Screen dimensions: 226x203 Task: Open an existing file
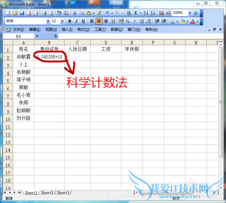coord(15,13)
